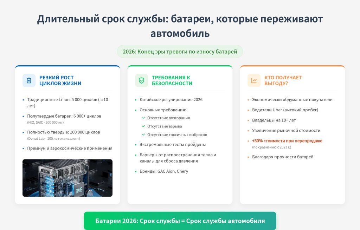360x230 pixels.
Task: Click checkmark beside "Отсутствие возгорания"
Action: tap(143, 118)
